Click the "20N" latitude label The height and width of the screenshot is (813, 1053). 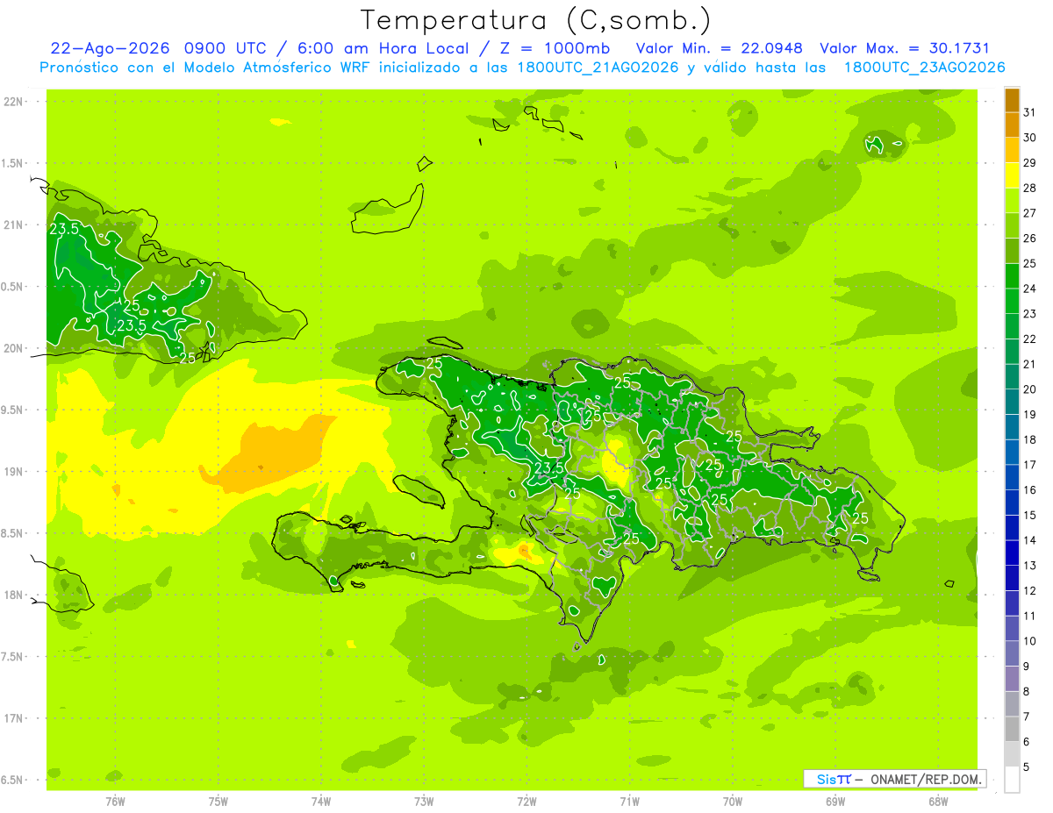(13, 348)
